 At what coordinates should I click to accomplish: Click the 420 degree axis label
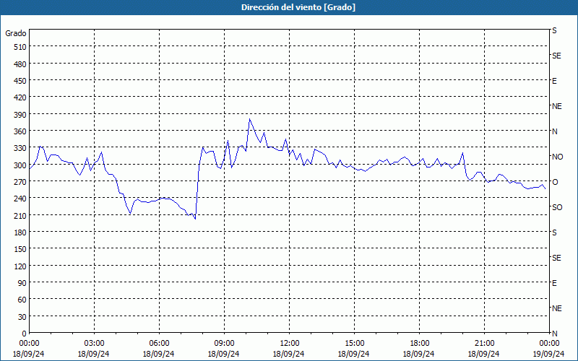tap(20, 97)
